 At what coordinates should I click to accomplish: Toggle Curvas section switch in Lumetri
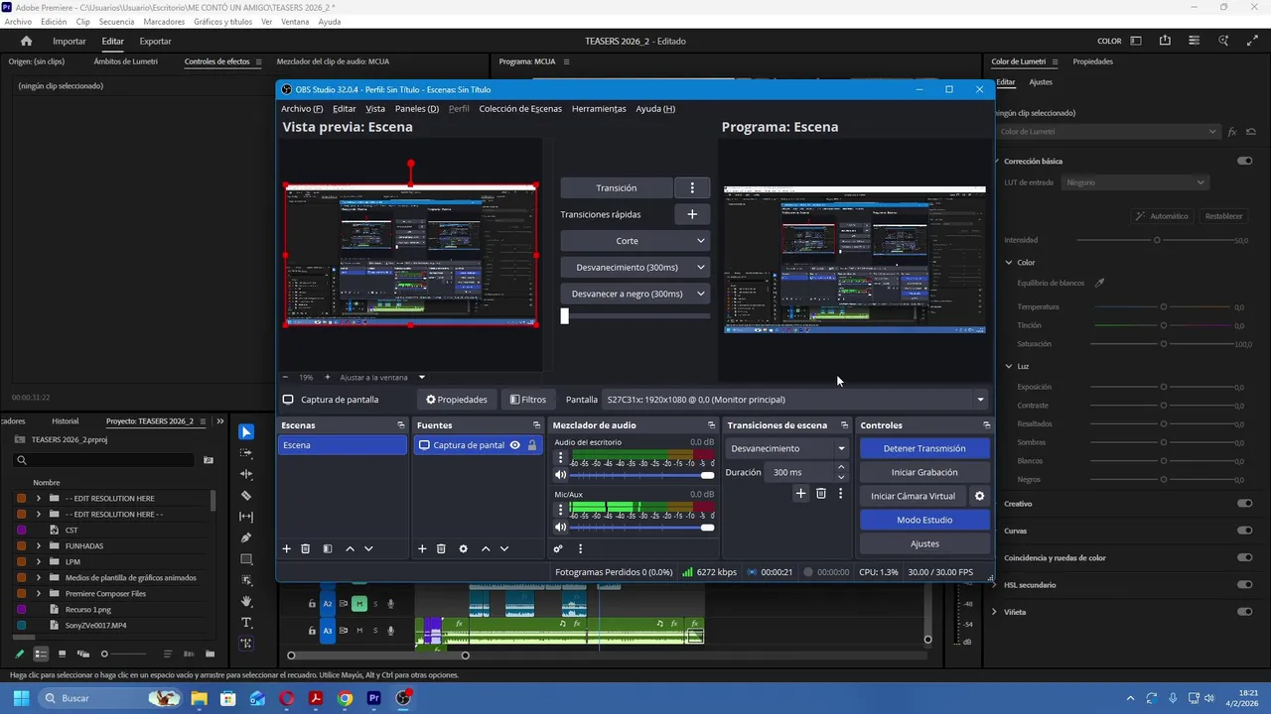coord(1244,531)
